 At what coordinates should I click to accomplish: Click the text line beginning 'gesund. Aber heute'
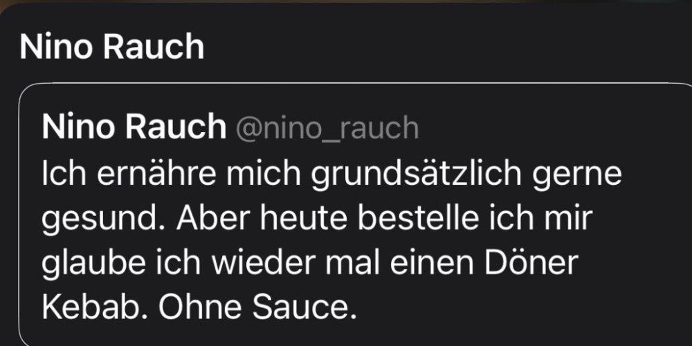tap(316, 218)
